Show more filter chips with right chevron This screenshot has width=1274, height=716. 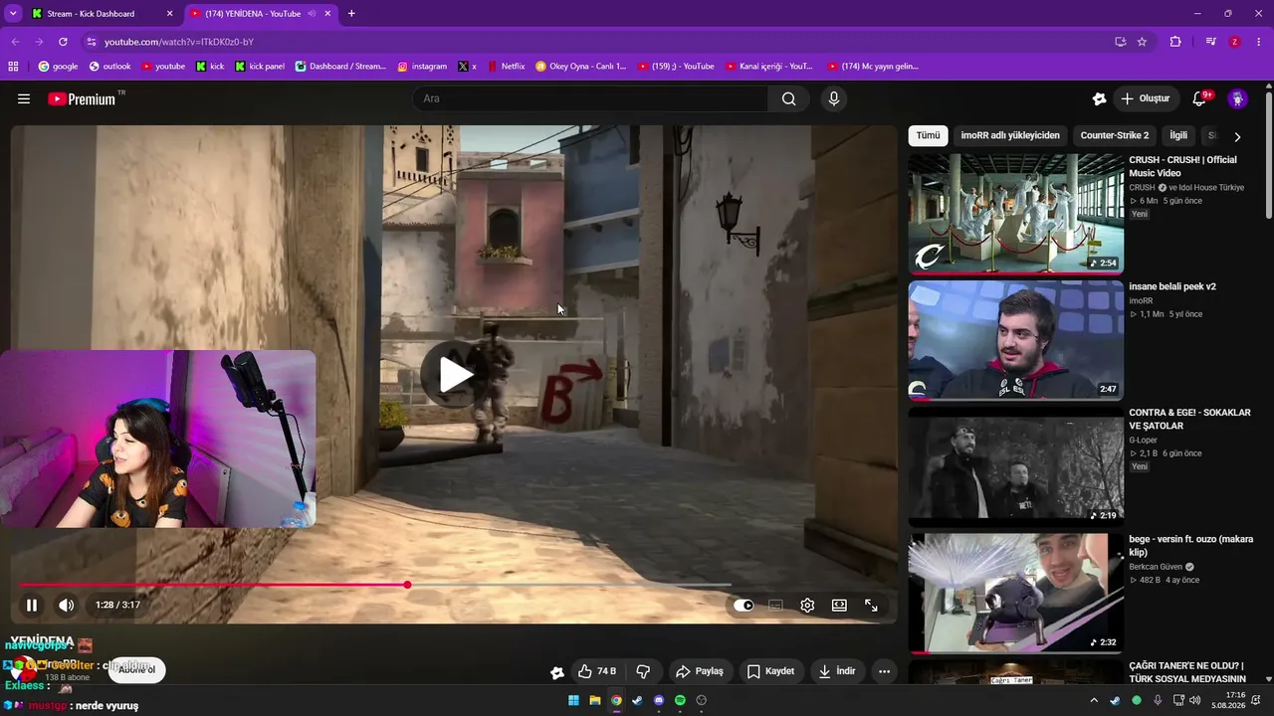(1237, 136)
